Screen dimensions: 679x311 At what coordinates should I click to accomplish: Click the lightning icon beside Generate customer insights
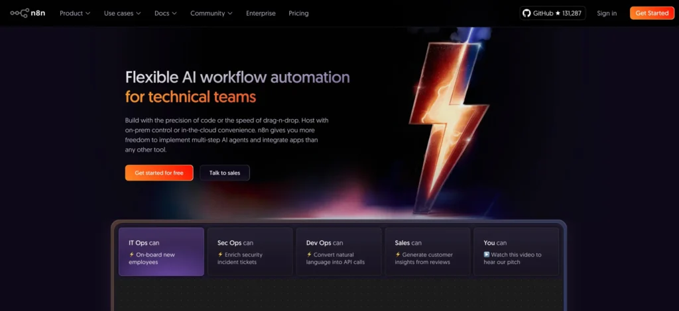[x=398, y=255]
